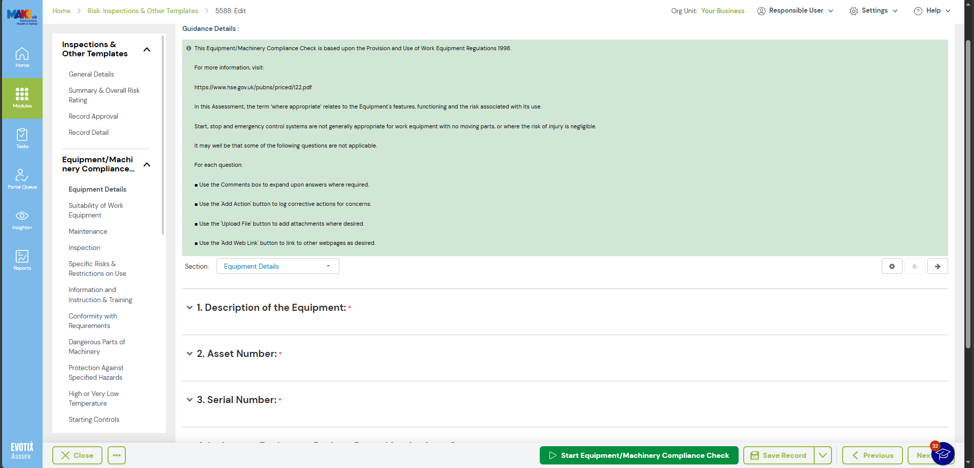
Task: Open Portal Queue in sidebar
Action: click(22, 179)
